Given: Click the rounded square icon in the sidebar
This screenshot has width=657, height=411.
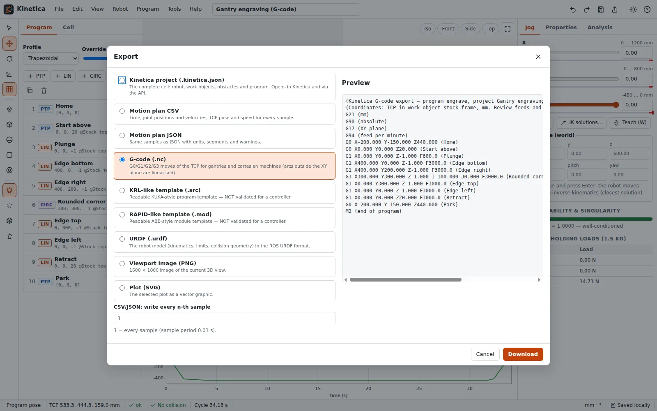Looking at the screenshot, I should coord(9,155).
